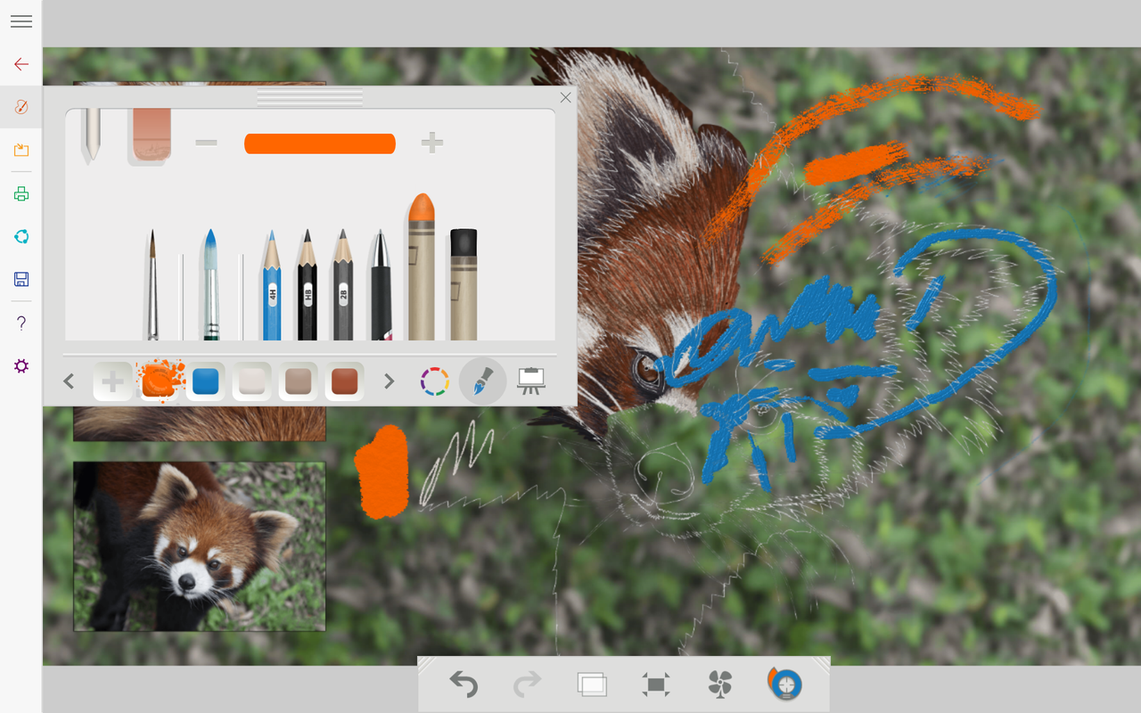Viewport: 1141px width, 713px height.
Task: Fit canvas to screen icon
Action: pyautogui.click(x=656, y=684)
